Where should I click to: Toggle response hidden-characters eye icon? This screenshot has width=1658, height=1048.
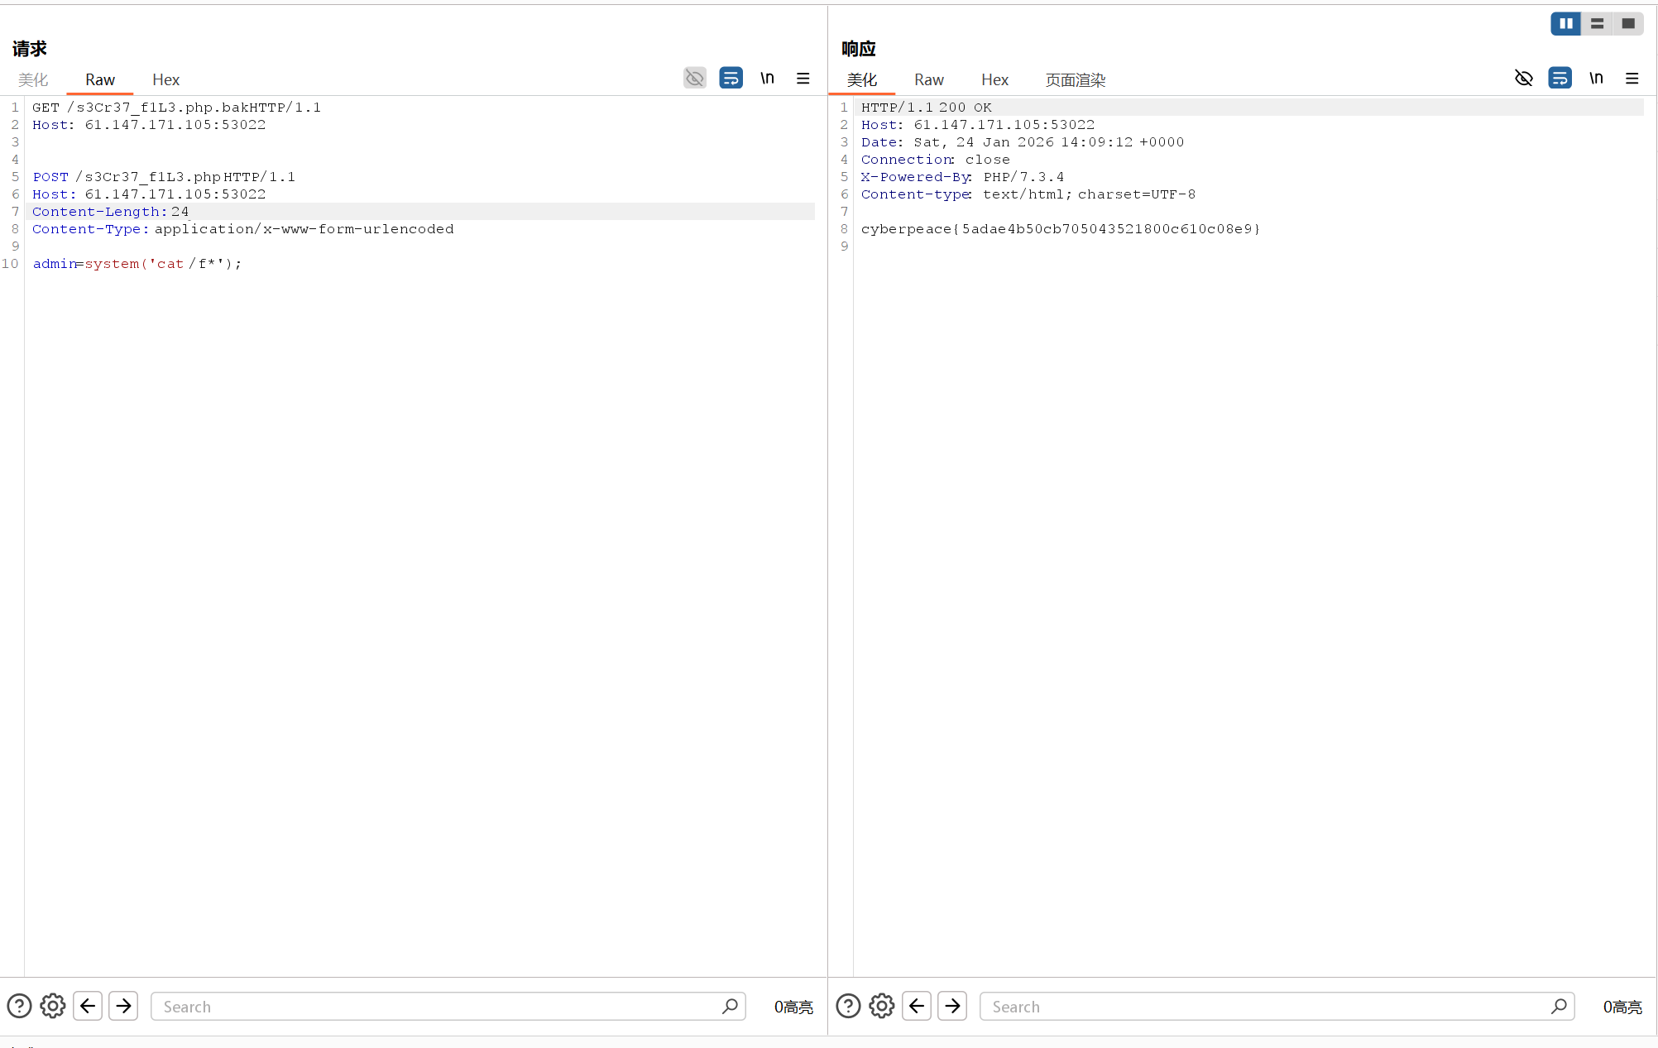(x=1523, y=78)
